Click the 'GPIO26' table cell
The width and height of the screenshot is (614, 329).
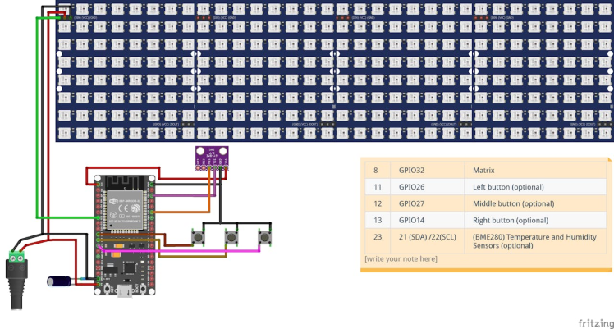(427, 187)
